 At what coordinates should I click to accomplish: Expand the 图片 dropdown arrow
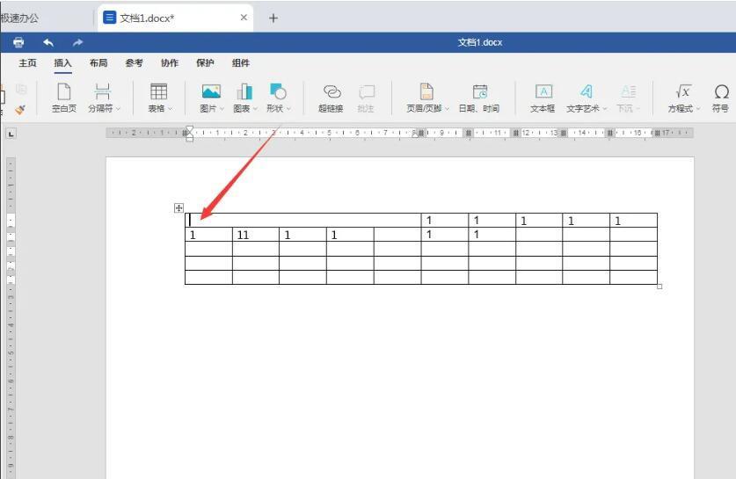coord(222,109)
